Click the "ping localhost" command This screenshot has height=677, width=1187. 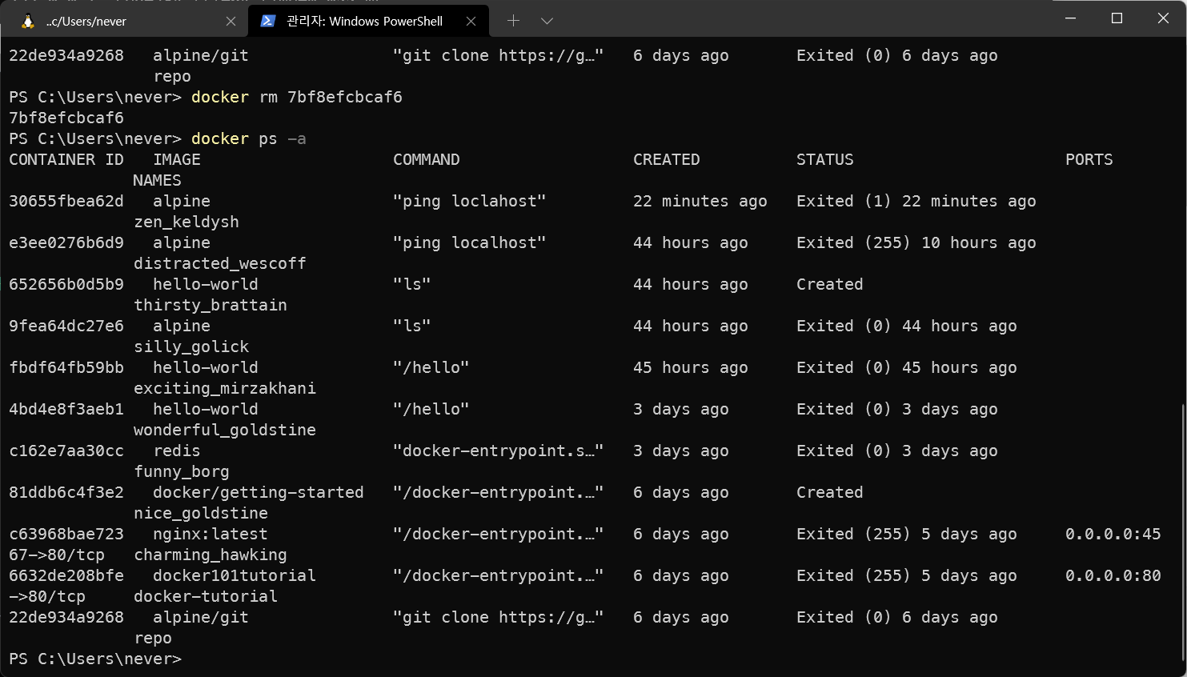point(470,242)
